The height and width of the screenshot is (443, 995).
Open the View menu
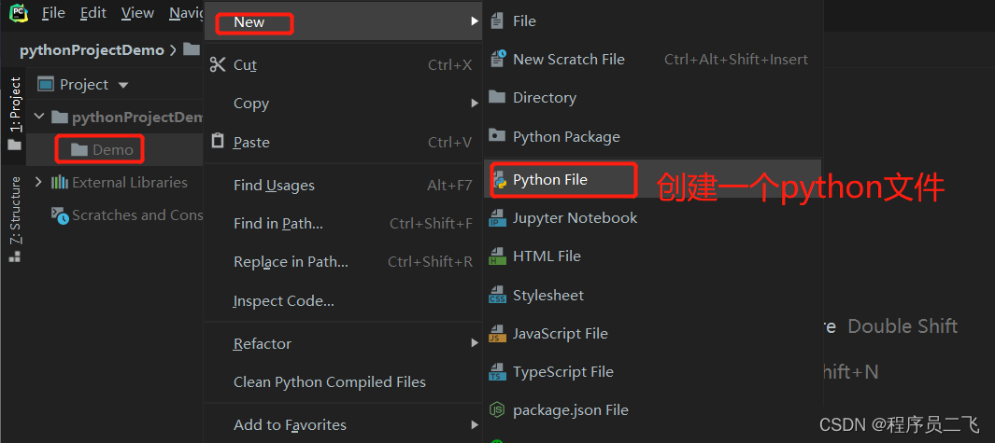(x=137, y=13)
